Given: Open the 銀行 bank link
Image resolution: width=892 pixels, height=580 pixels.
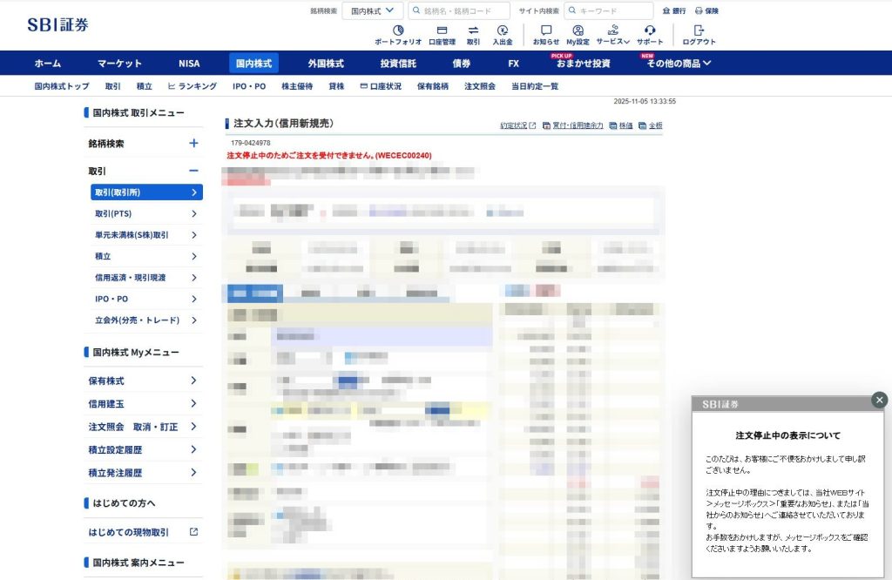Looking at the screenshot, I should (x=674, y=10).
